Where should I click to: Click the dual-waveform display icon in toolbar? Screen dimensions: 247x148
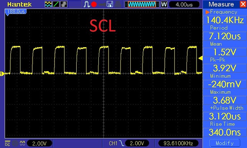coord(48,4)
